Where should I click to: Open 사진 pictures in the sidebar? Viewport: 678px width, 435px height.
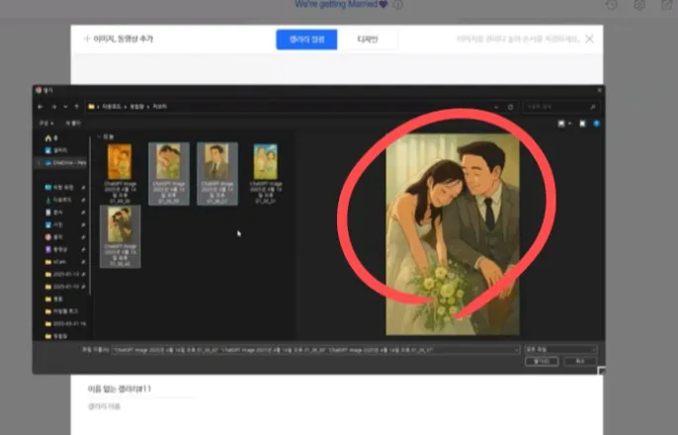tap(54, 224)
